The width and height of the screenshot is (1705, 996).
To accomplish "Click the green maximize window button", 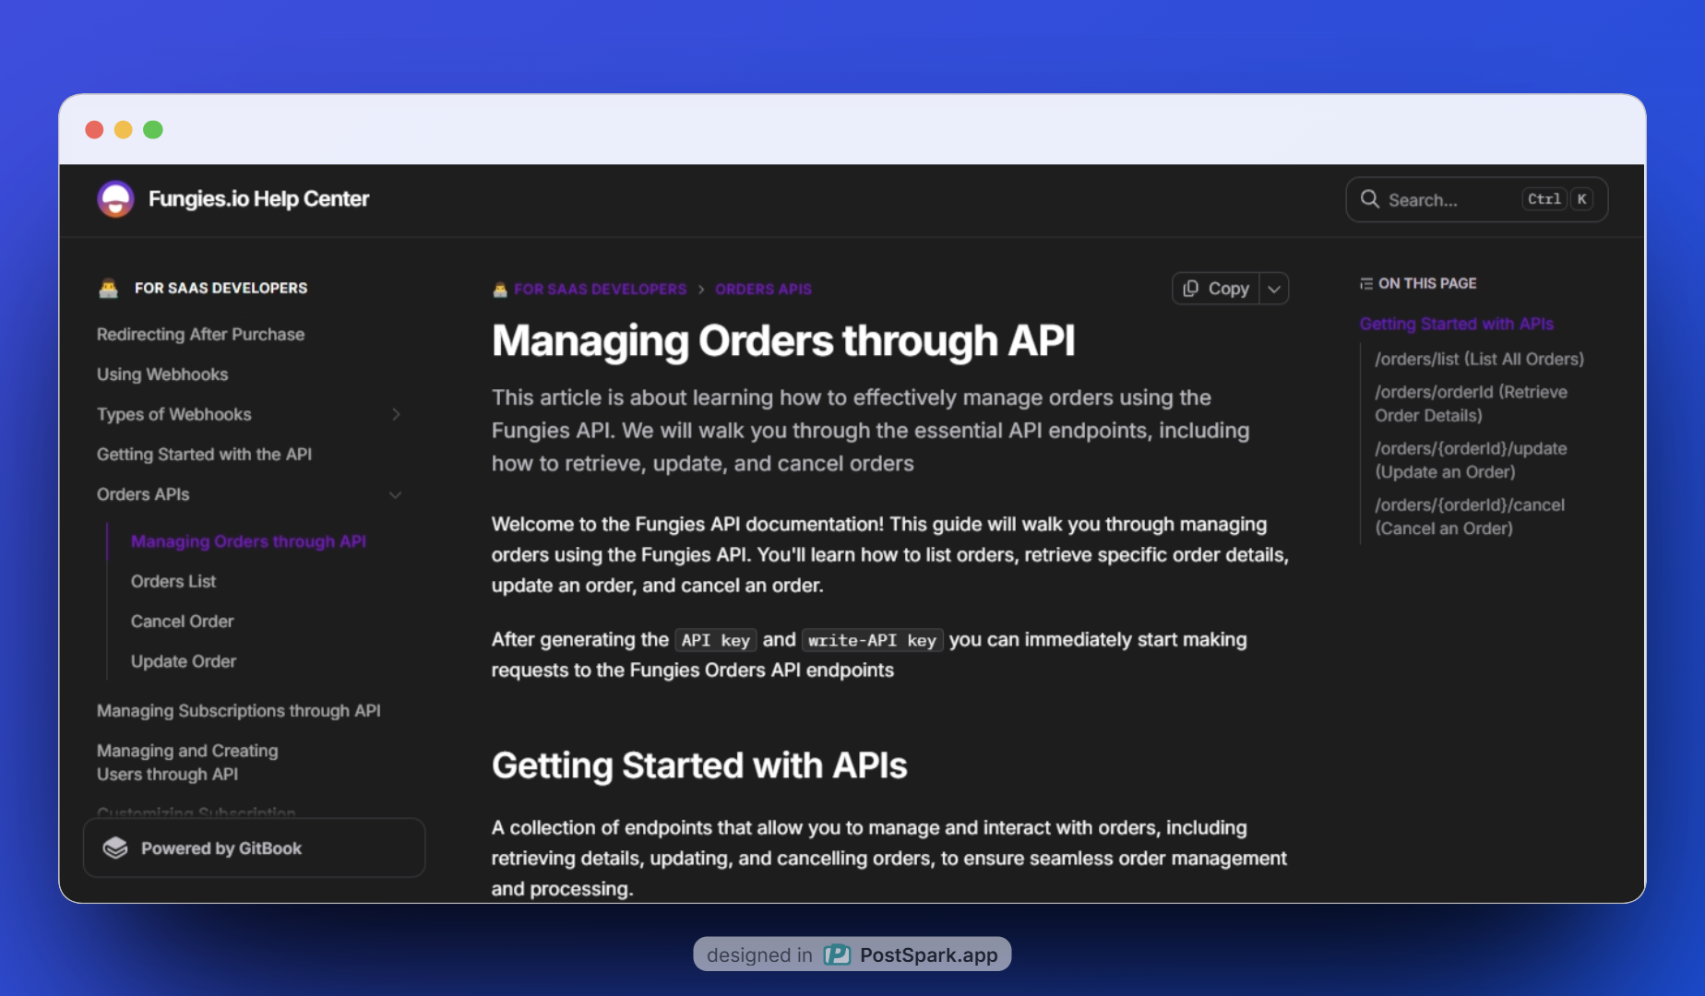I will coord(153,130).
